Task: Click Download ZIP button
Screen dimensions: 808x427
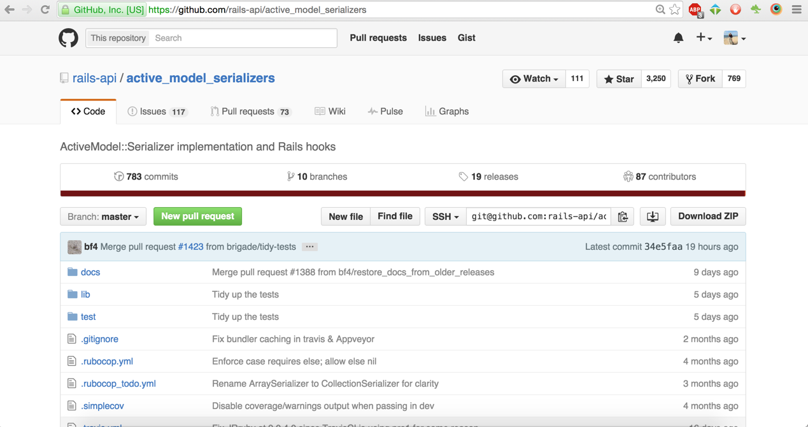Action: (708, 217)
